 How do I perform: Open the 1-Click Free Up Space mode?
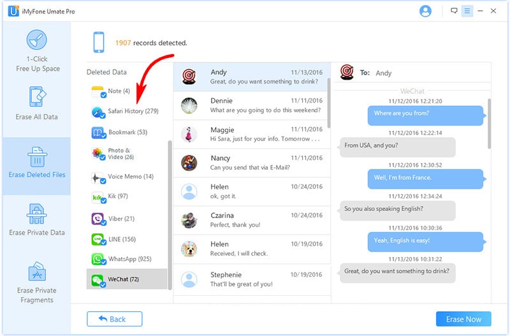pos(37,51)
